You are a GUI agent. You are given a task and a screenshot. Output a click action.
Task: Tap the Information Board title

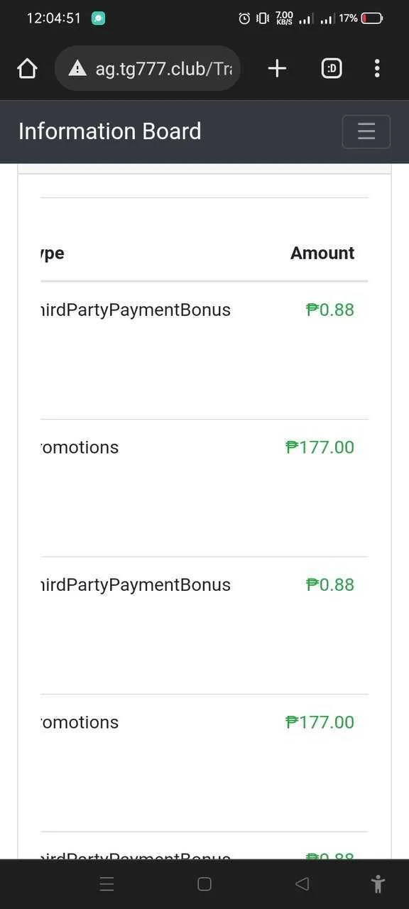(110, 131)
